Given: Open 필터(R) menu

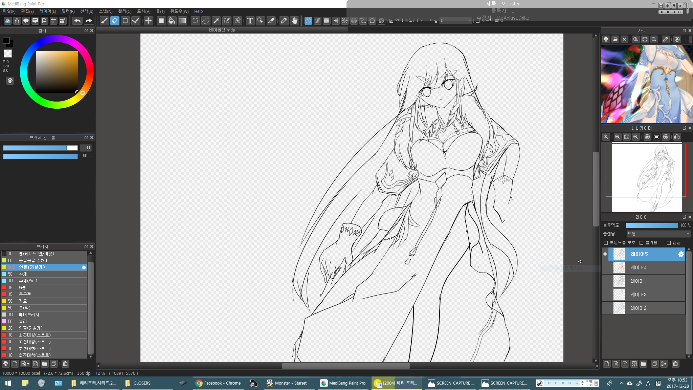Looking at the screenshot, I should [x=68, y=12].
